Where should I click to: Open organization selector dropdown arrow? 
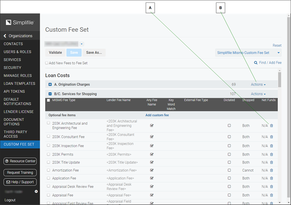pos(81,44)
